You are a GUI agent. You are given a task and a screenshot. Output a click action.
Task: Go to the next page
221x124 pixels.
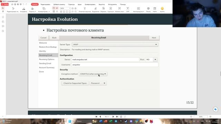[x=113, y=117]
